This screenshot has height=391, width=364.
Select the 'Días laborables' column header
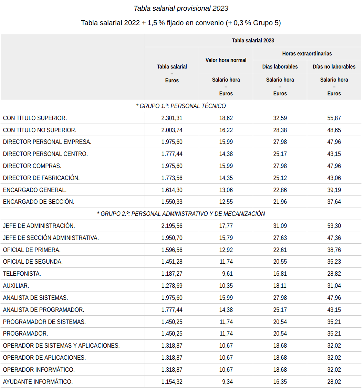click(x=280, y=66)
